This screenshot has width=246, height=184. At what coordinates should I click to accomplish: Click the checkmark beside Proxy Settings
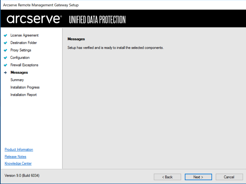pos(6,50)
